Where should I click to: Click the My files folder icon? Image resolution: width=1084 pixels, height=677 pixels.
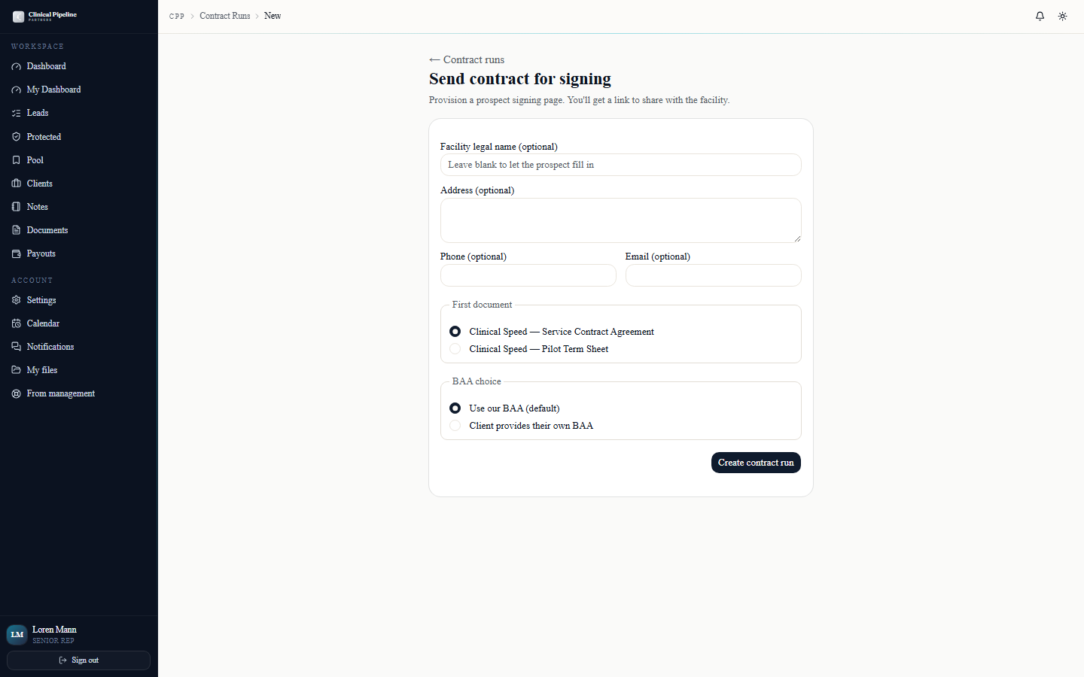[17, 370]
